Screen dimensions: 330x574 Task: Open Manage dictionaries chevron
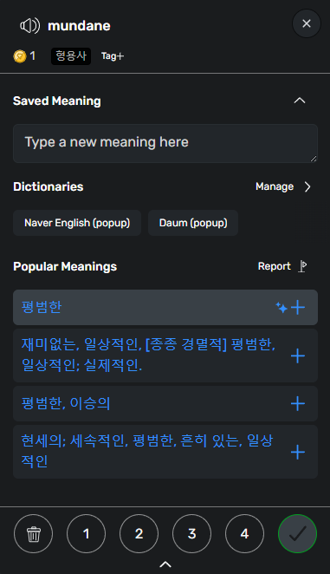pyautogui.click(x=307, y=186)
